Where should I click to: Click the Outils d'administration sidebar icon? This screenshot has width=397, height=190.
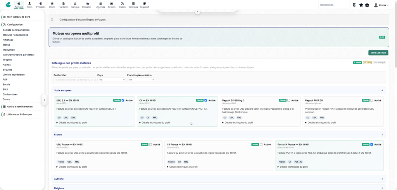(x=4, y=107)
